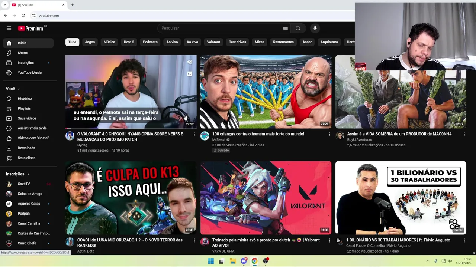476x267 pixels.
Task: Select the Jogos filter chip
Action: [90, 42]
